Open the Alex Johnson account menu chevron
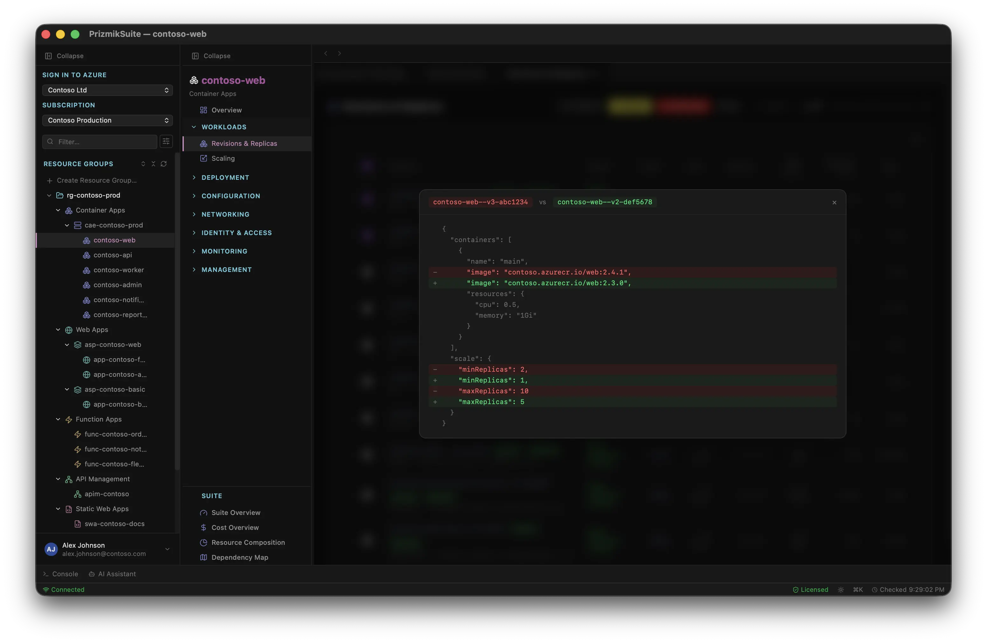This screenshot has height=643, width=987. point(167,549)
